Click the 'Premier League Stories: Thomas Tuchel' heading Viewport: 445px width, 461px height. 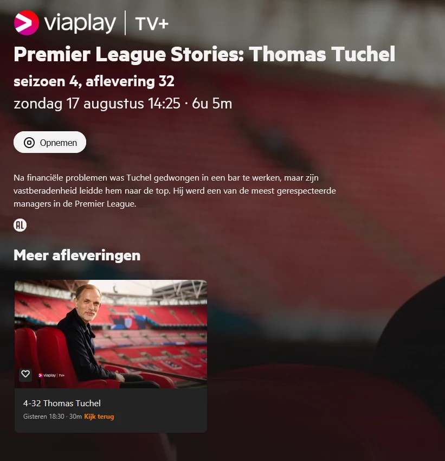204,55
